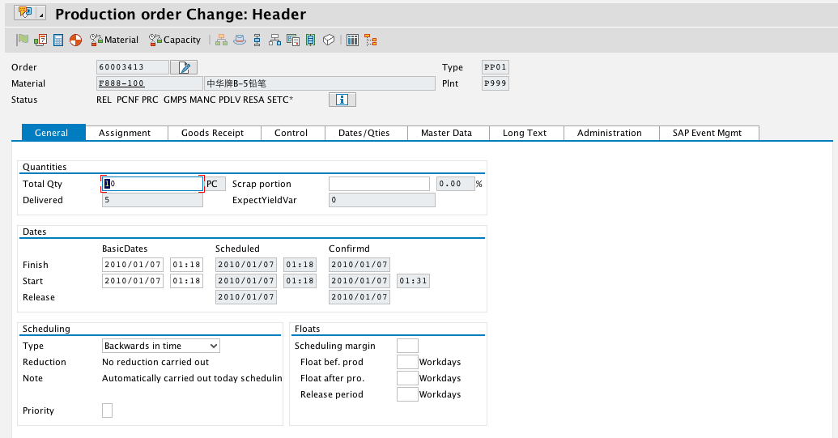Check Material availability

(x=114, y=40)
